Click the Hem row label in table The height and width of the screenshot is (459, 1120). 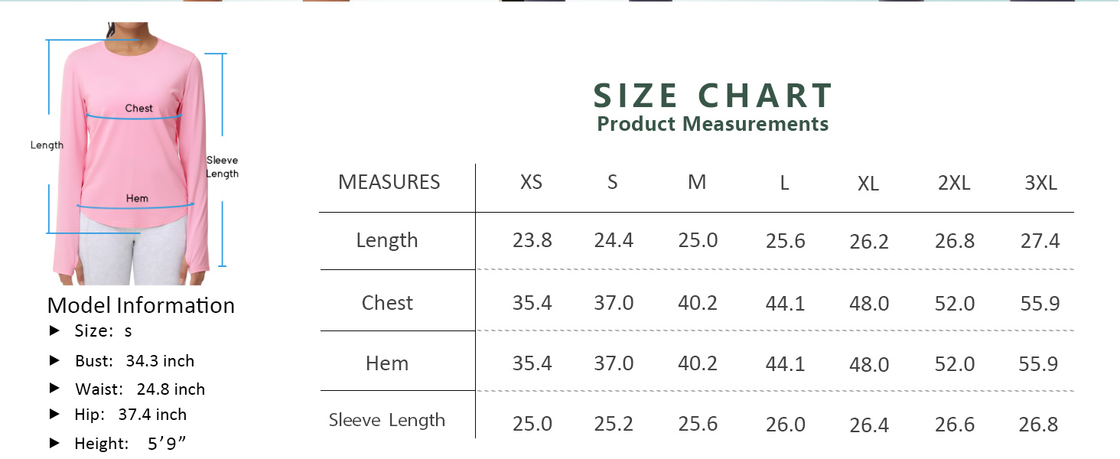(x=387, y=363)
